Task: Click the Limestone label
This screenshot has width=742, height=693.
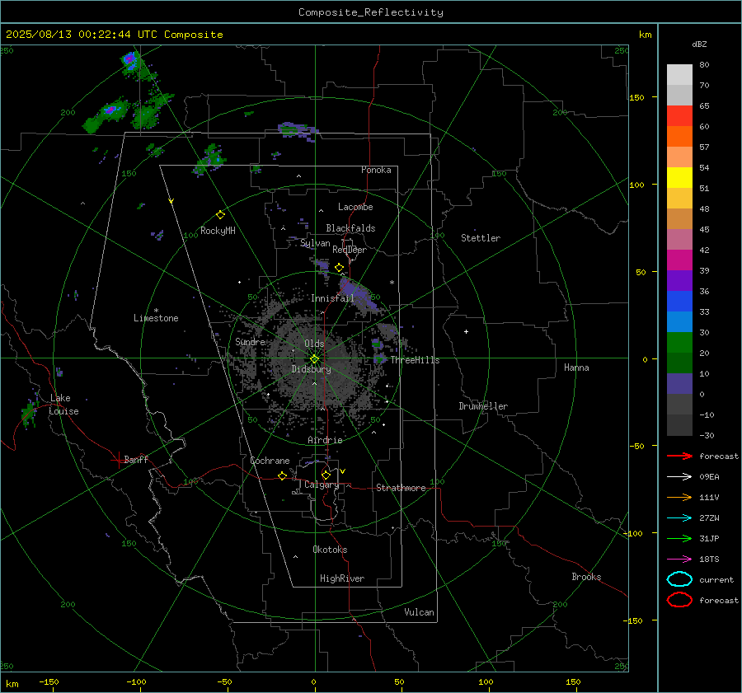Action: (156, 318)
